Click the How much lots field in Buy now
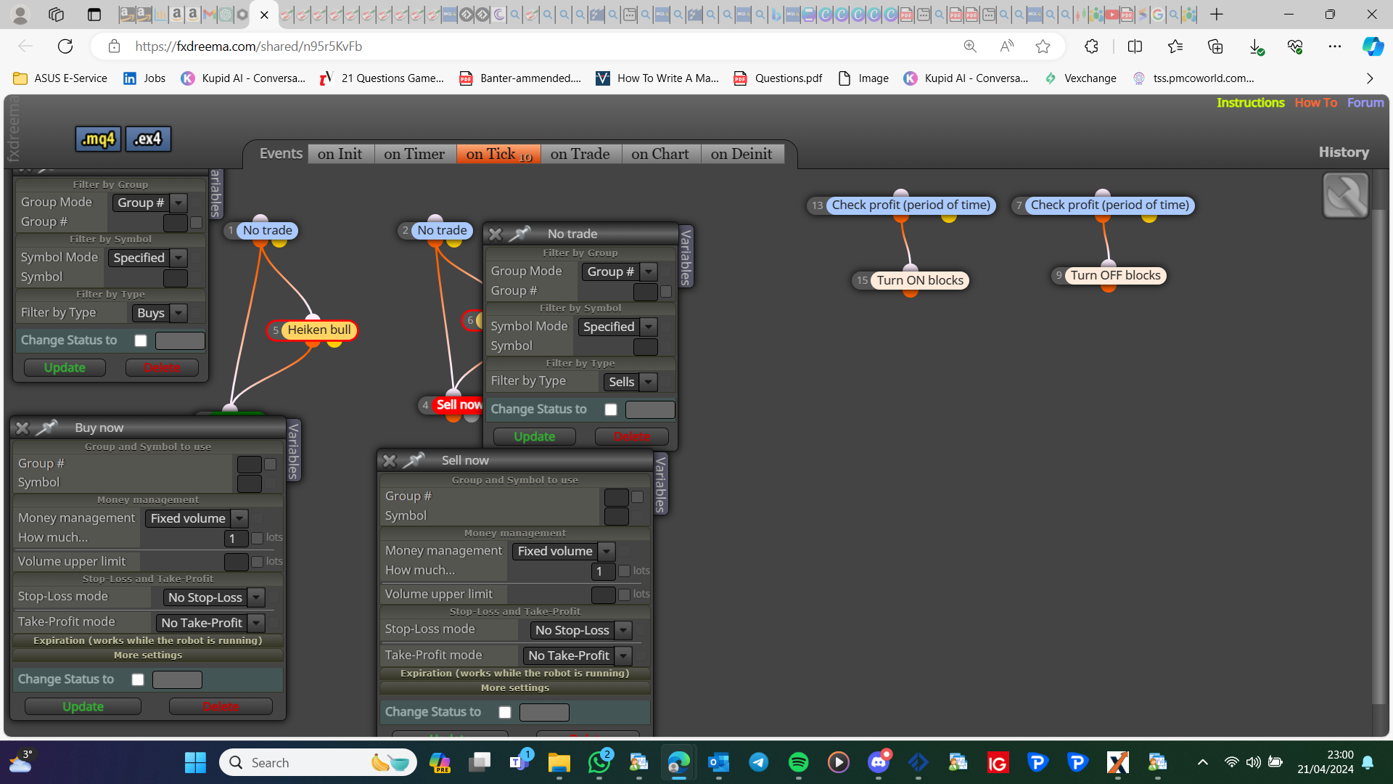 coord(236,539)
